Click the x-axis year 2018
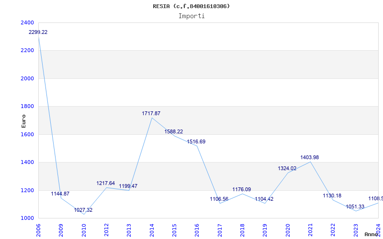Image resolution: width=383 pixels, height=239 pixels. (x=242, y=230)
